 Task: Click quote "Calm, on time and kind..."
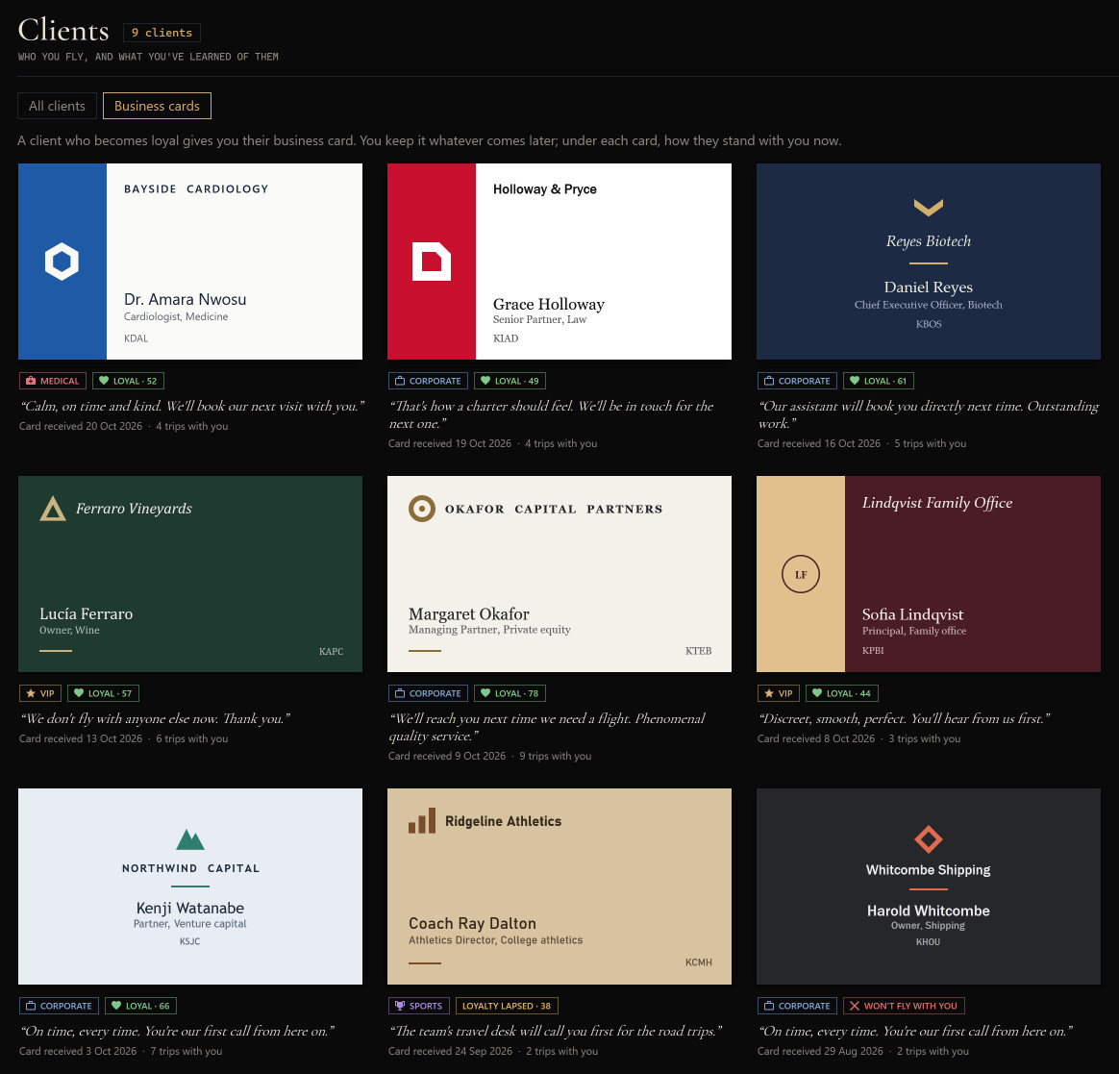(192, 406)
